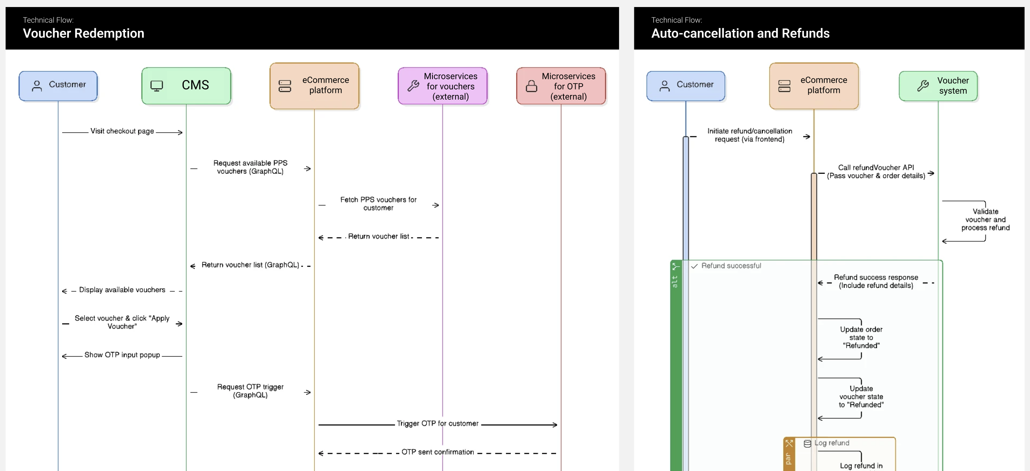Click the Call refundVoucher API message label
1030x471 pixels.
(x=877, y=171)
